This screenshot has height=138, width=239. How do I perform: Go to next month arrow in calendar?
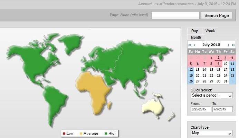coord(229,45)
